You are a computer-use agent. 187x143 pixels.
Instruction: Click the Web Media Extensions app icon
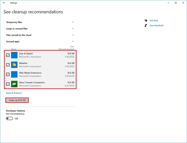pyautogui.click(x=14, y=74)
